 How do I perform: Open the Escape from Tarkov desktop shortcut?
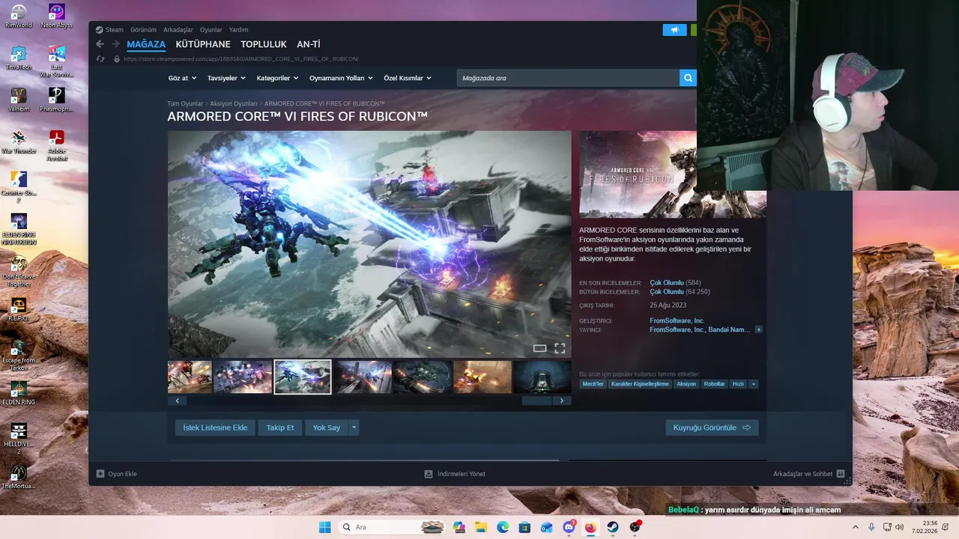pos(19,355)
